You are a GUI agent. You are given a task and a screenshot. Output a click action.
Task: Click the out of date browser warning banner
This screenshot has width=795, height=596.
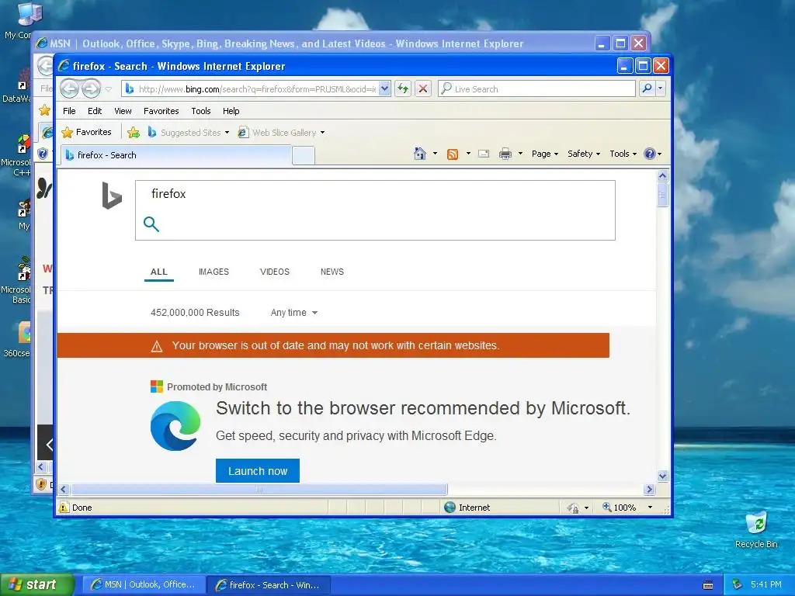click(333, 345)
